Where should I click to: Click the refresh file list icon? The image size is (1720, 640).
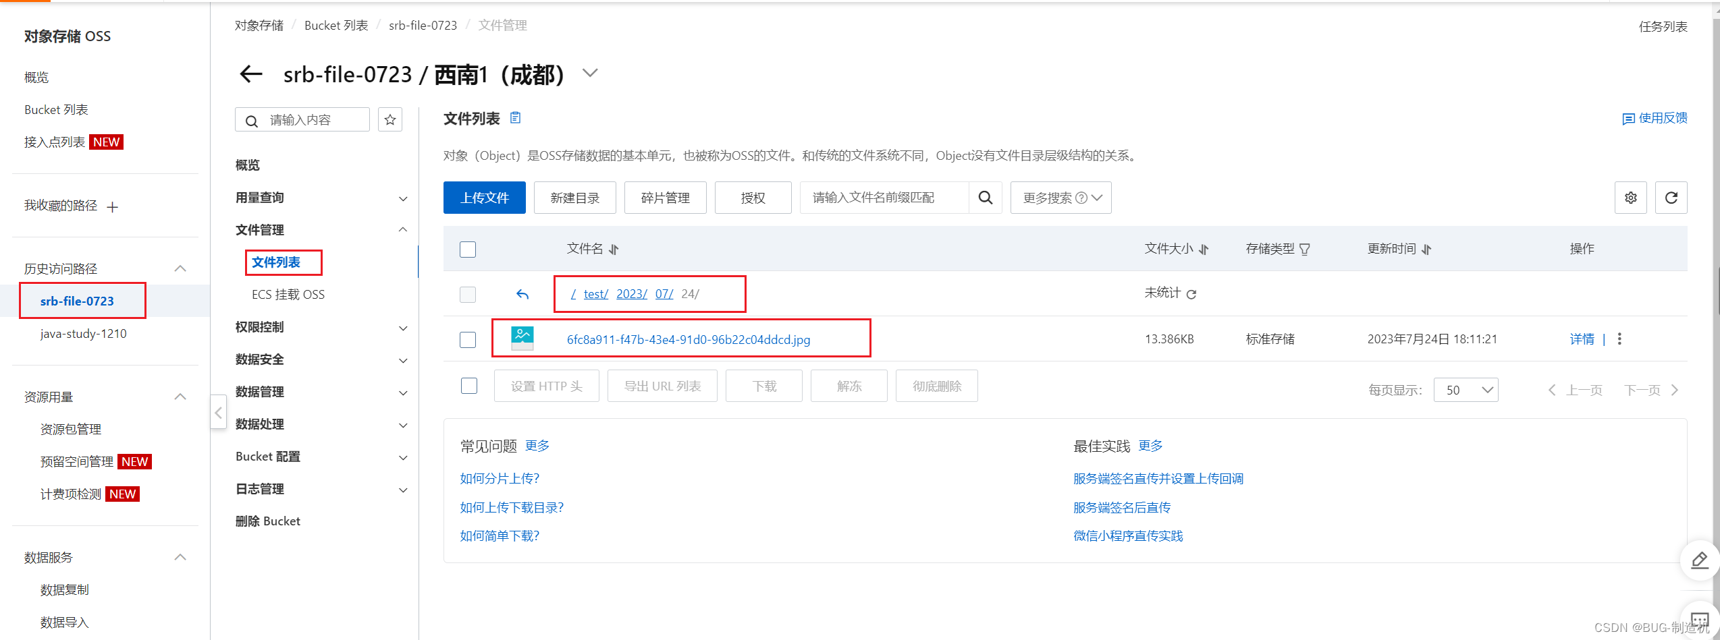click(x=1671, y=198)
